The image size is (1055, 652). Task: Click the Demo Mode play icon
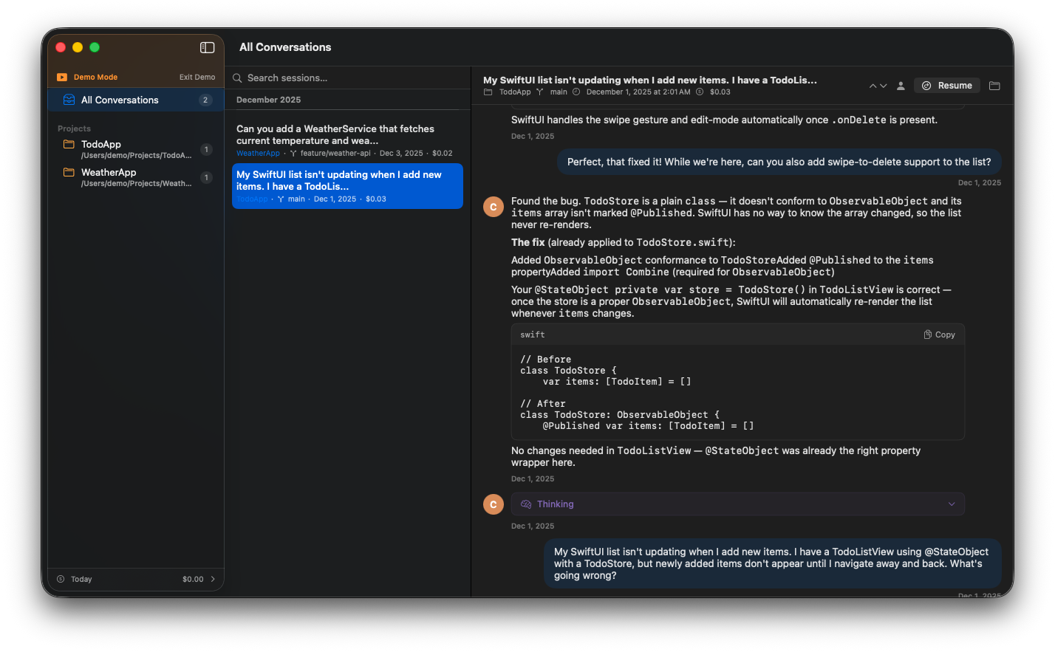click(62, 76)
